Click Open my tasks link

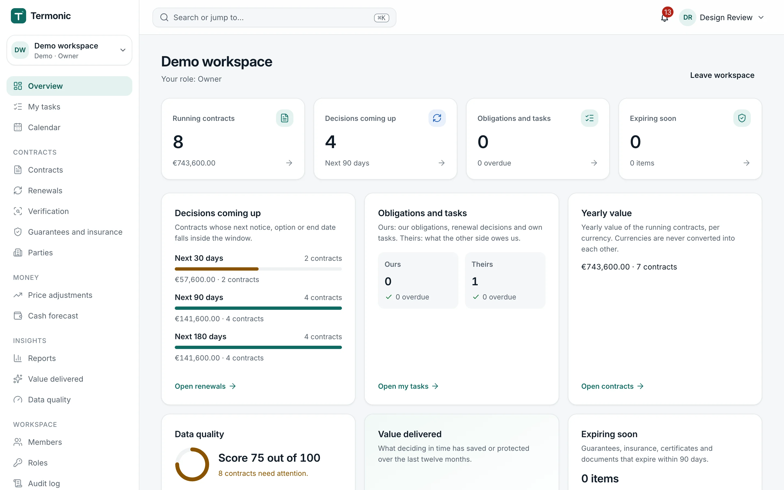tap(408, 386)
